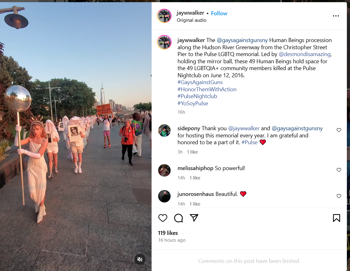Image resolution: width=350 pixels, height=271 pixels.
Task: Open the three-dot more options menu
Action: click(336, 16)
